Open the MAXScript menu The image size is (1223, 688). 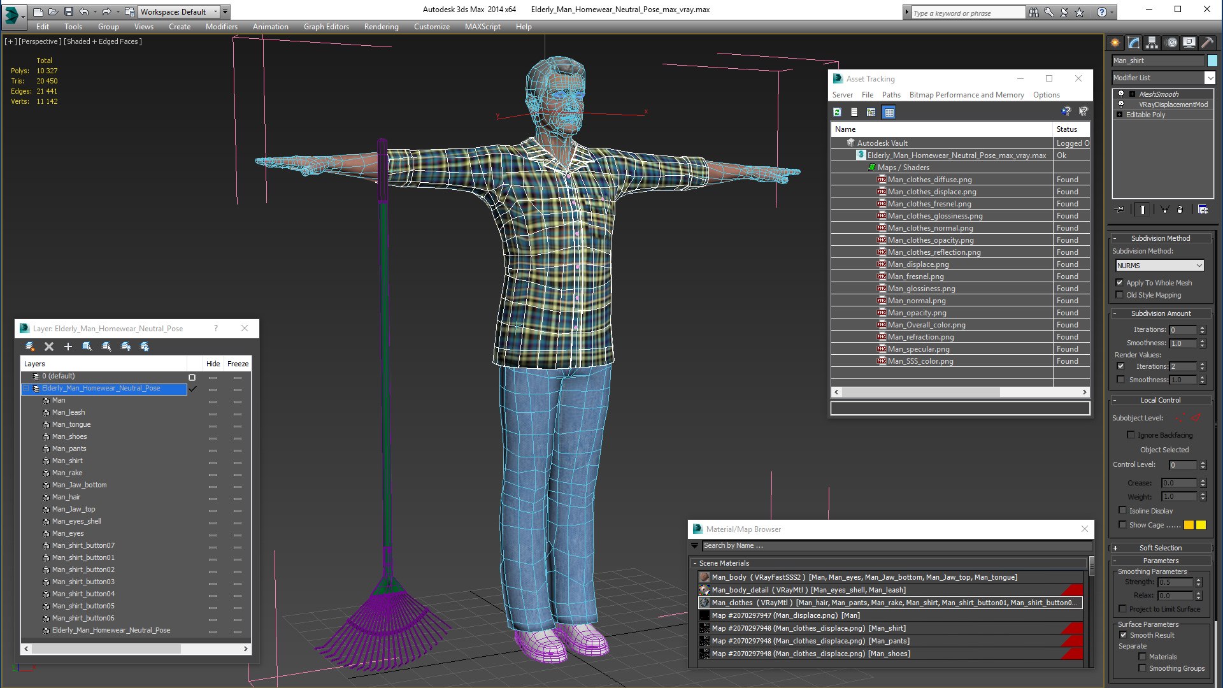(x=482, y=27)
